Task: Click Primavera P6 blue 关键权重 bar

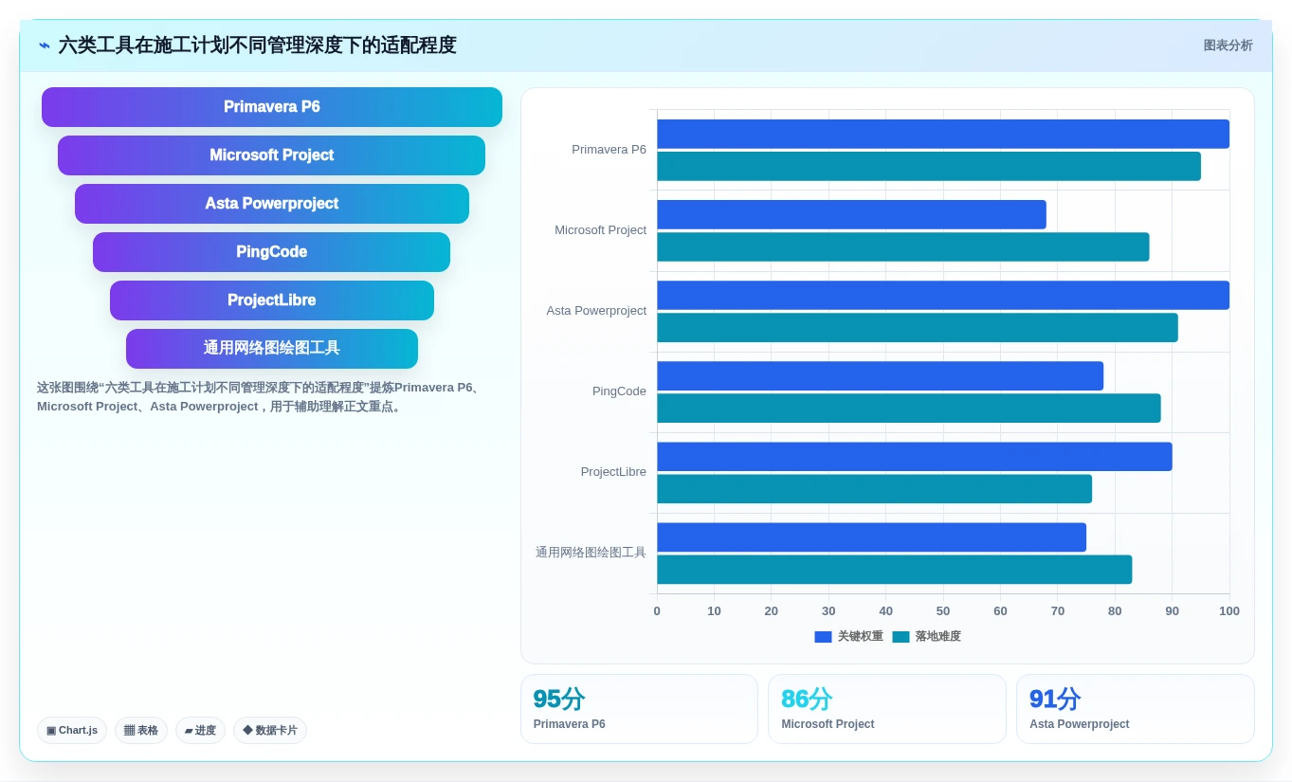Action: [943, 134]
